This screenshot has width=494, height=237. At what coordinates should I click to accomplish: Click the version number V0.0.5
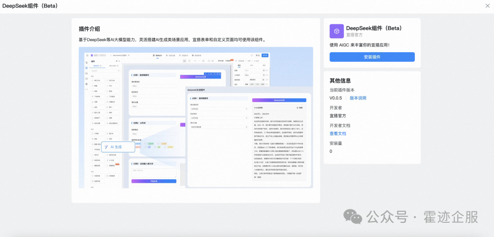336,98
